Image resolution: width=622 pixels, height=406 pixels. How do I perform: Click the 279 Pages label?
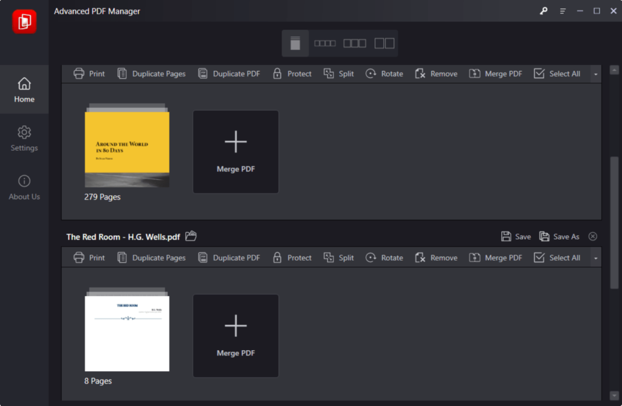point(102,197)
